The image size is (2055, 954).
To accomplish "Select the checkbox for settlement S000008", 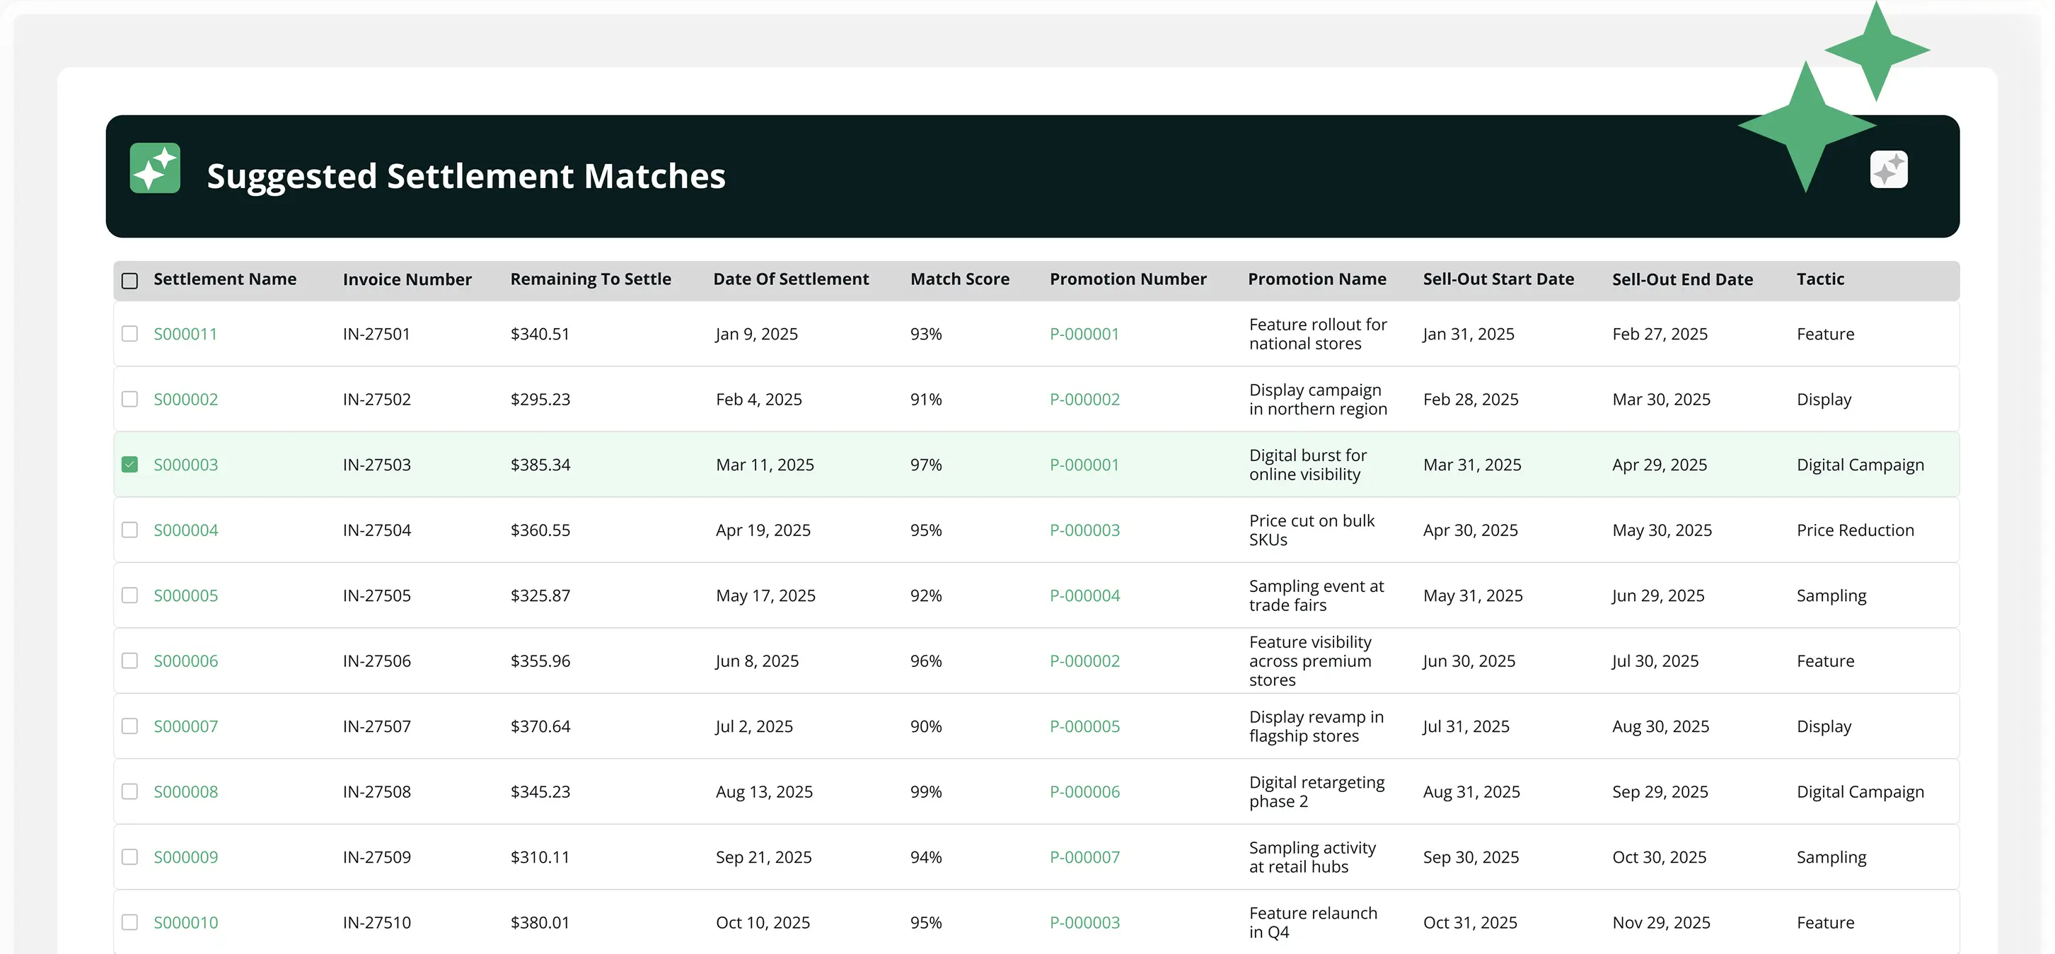I will coord(129,791).
